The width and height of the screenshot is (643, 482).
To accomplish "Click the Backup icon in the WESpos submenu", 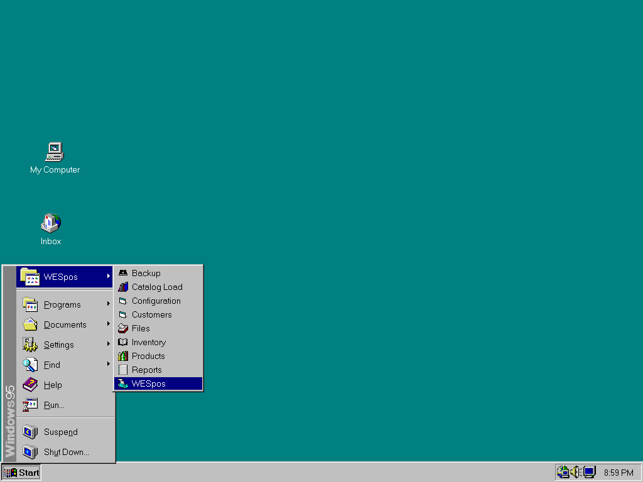I will click(x=123, y=273).
